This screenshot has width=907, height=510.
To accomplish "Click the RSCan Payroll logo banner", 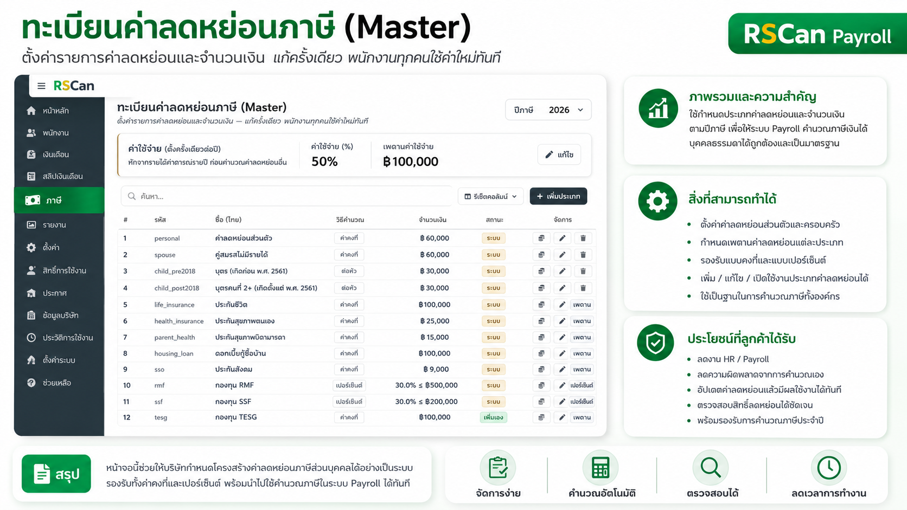I will (x=817, y=34).
